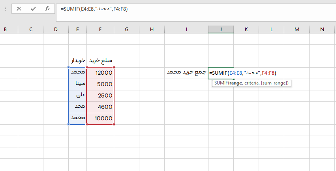Click cell with value 5000

click(100, 84)
